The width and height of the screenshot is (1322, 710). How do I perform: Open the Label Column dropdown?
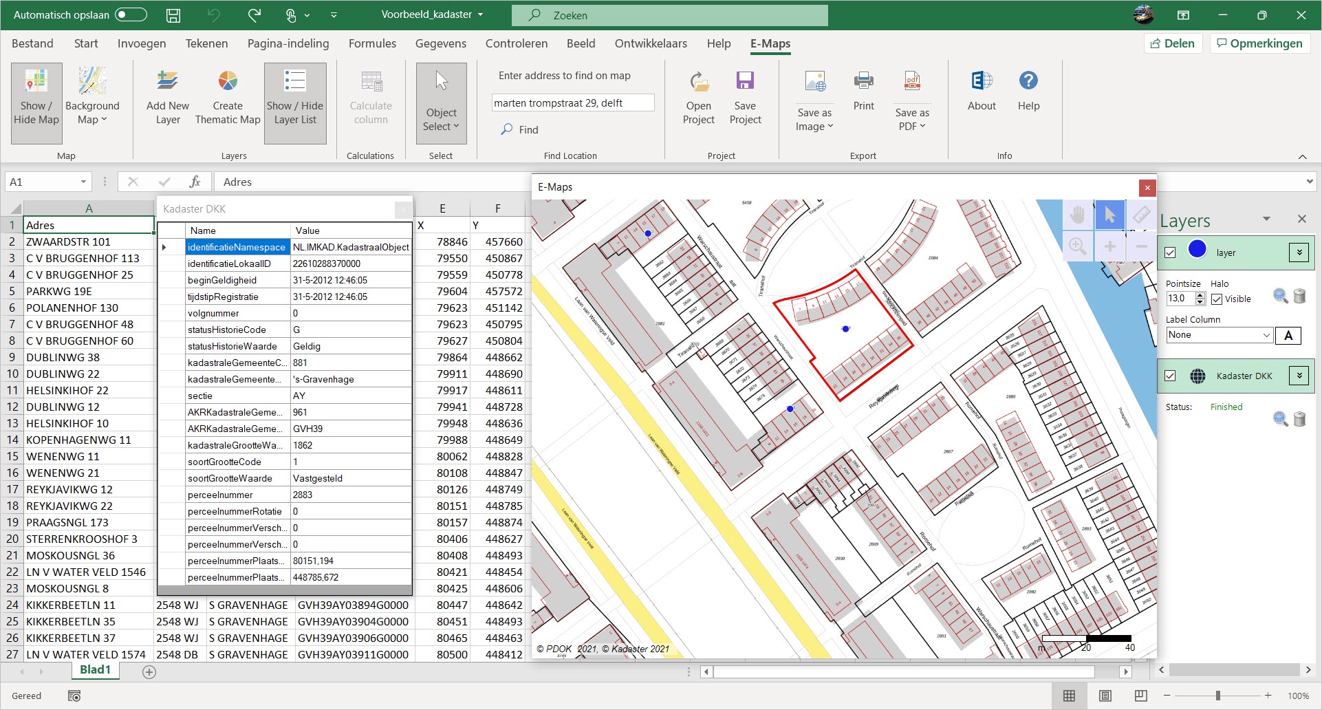click(1218, 335)
